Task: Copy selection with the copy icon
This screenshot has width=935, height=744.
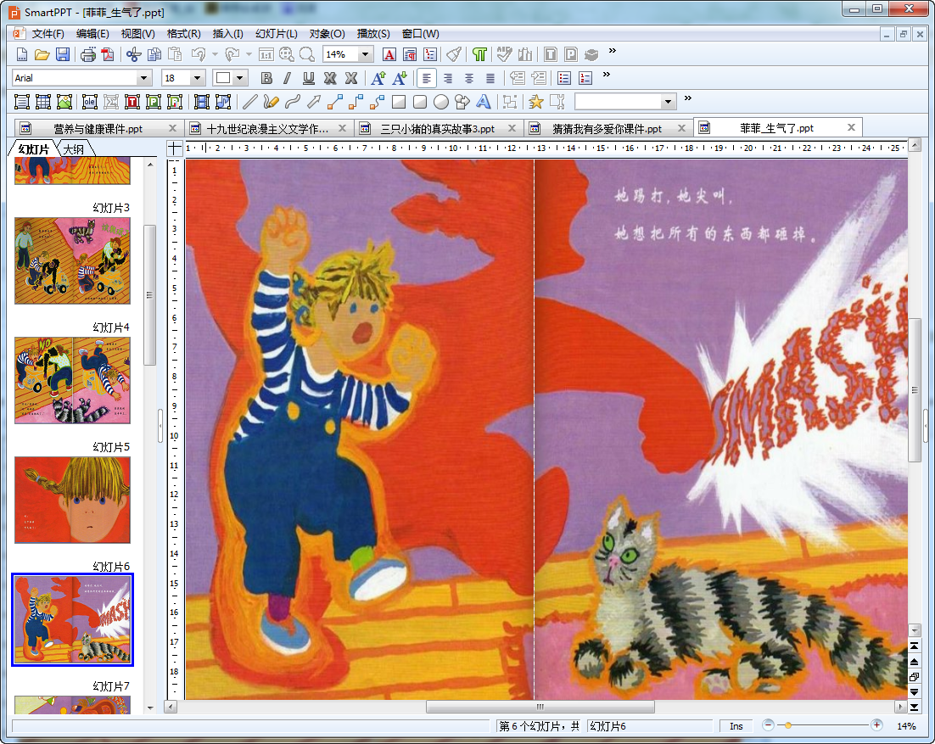Action: pyautogui.click(x=154, y=55)
